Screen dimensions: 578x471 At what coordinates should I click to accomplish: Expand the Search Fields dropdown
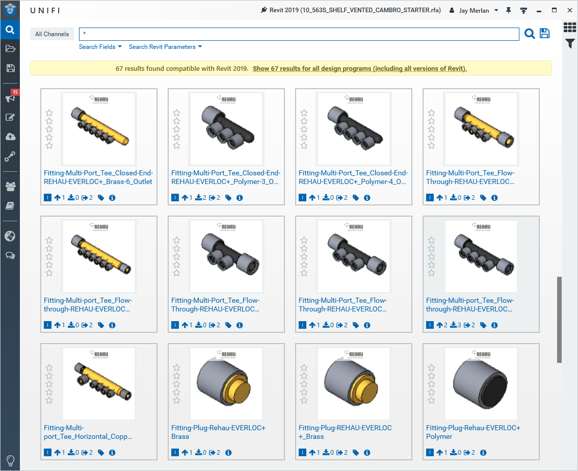tap(100, 47)
